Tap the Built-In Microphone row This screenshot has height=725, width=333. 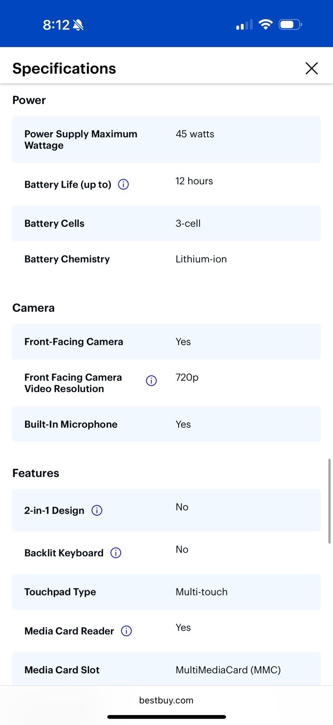166,424
